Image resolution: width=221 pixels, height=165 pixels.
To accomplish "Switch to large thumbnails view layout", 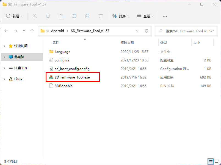I will 216,161.
